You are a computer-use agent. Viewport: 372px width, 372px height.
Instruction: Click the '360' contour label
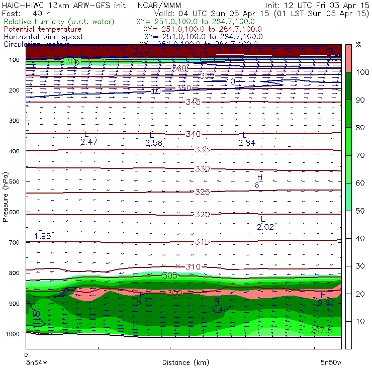(x=179, y=68)
